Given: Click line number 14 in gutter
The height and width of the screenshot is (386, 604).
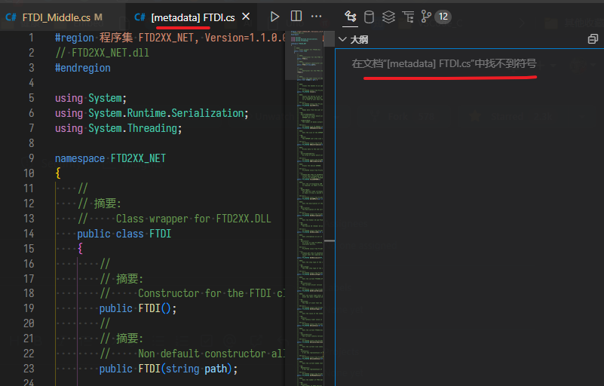Looking at the screenshot, I should pos(29,234).
